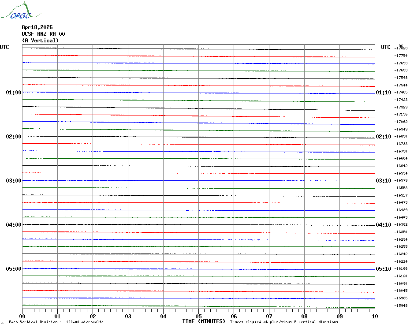410x328 pixels.
Task: Click the 01:10 time label on right
Action: point(384,92)
